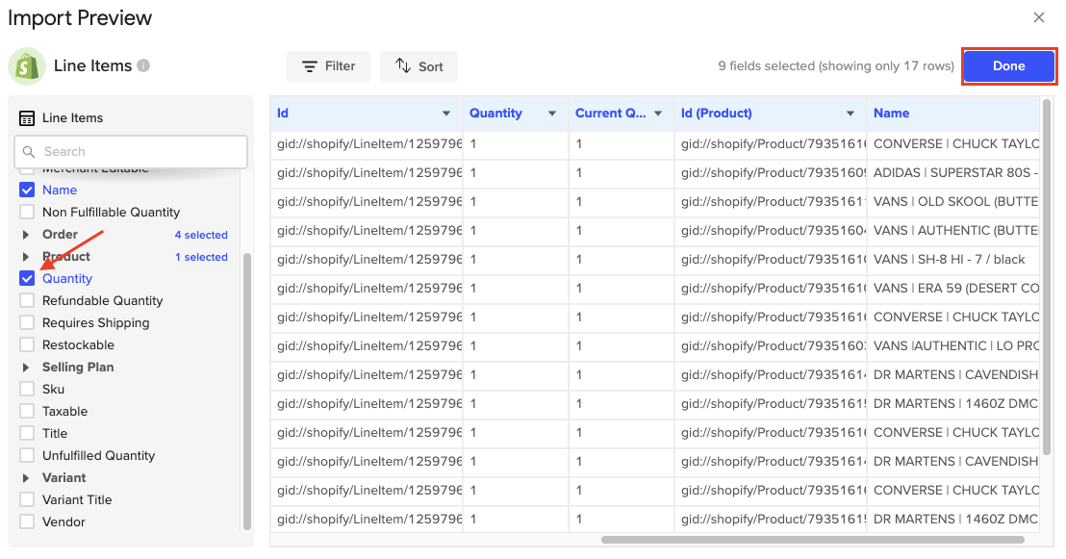Image resolution: width=1066 pixels, height=559 pixels.
Task: Open the Id (Product) column dropdown
Action: 850,114
